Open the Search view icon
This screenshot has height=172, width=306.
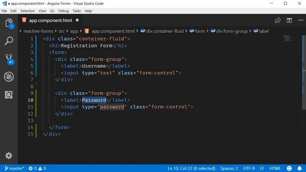pyautogui.click(x=9, y=41)
